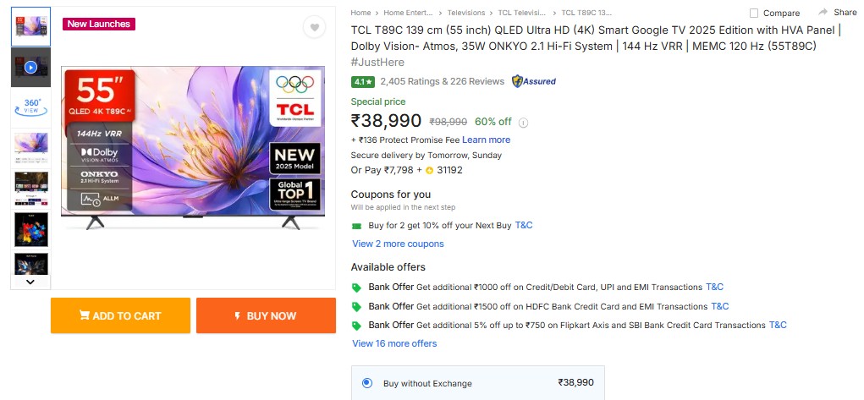
Task: Tick the Compare checkbox
Action: 754,13
